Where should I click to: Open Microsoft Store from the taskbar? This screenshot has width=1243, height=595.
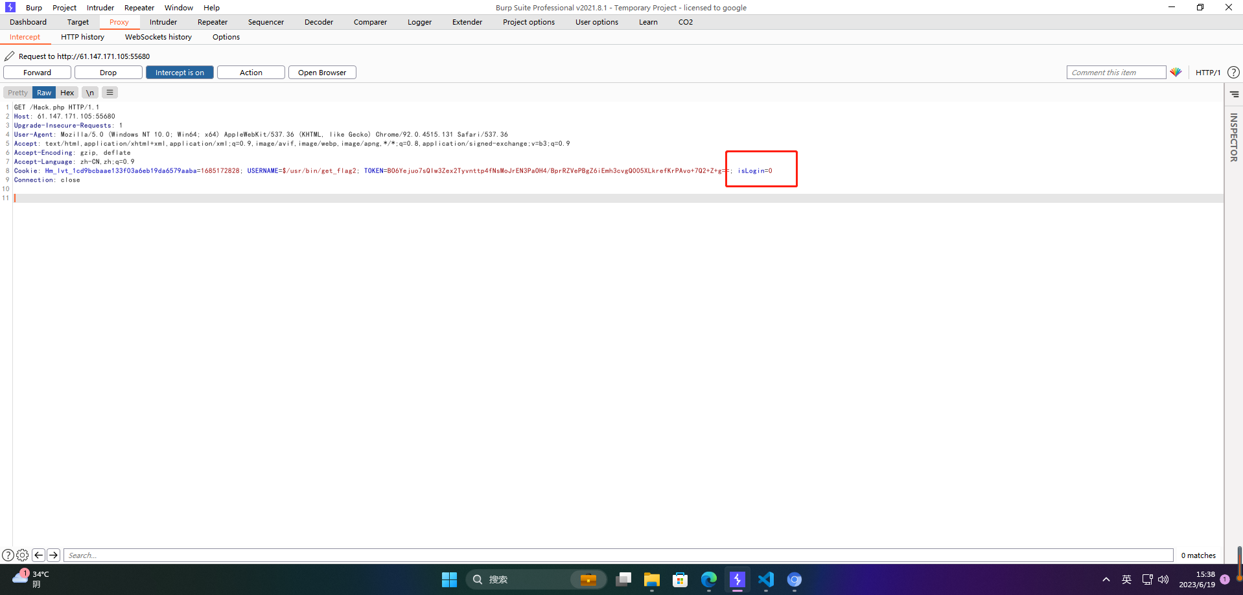click(x=680, y=579)
